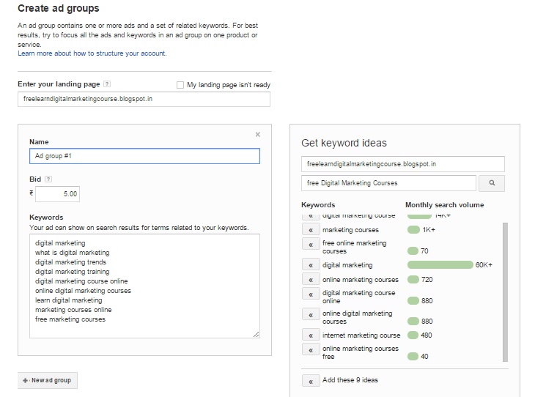Viewport: 535px width, 397px height.
Task: Click the landing page URL input field
Action: [144, 99]
